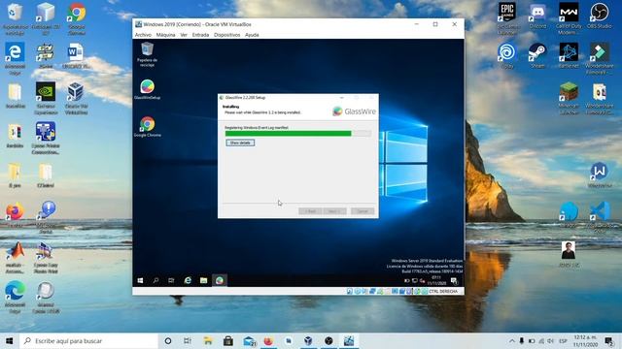Open File Explorer on host taskbar
Screen dimensions: 622x349
(208, 340)
